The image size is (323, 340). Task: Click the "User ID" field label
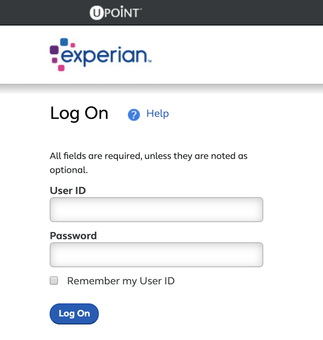coord(68,191)
